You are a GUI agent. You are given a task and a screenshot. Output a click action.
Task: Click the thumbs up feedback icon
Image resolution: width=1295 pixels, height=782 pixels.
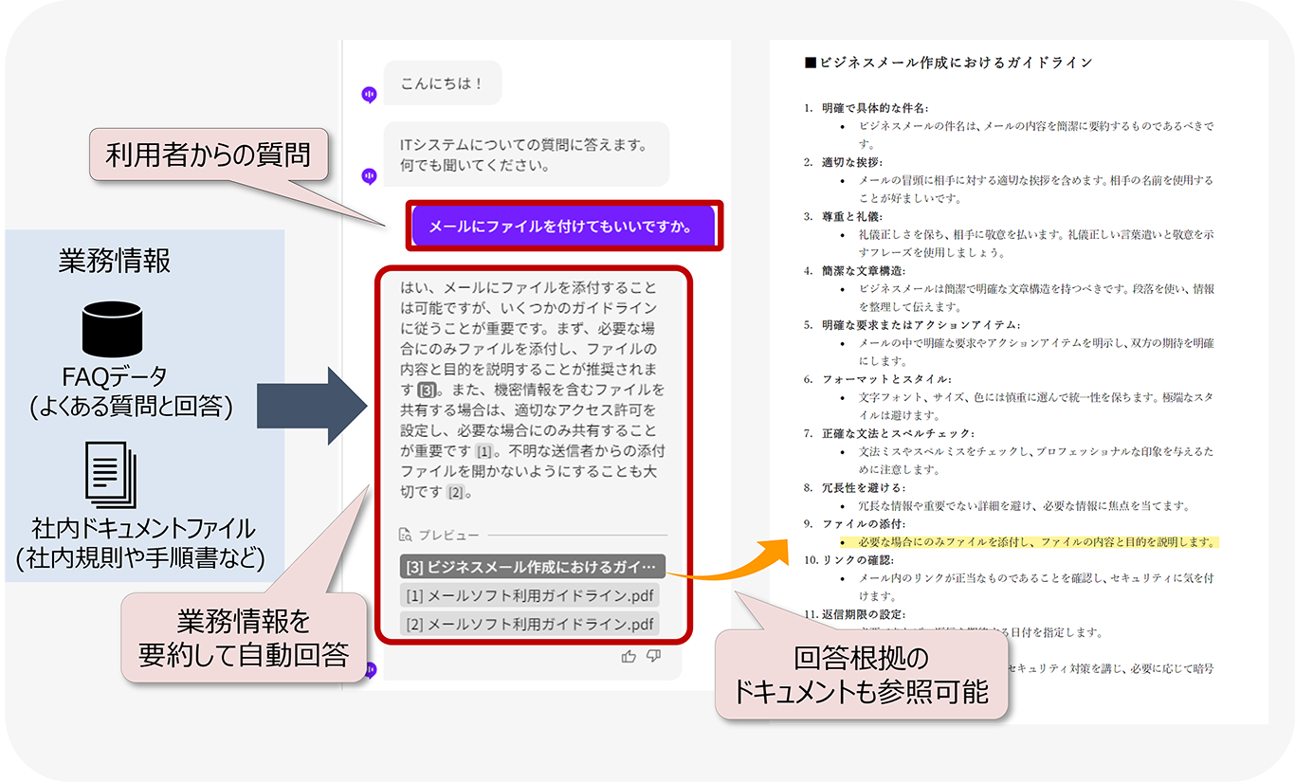pos(629,656)
